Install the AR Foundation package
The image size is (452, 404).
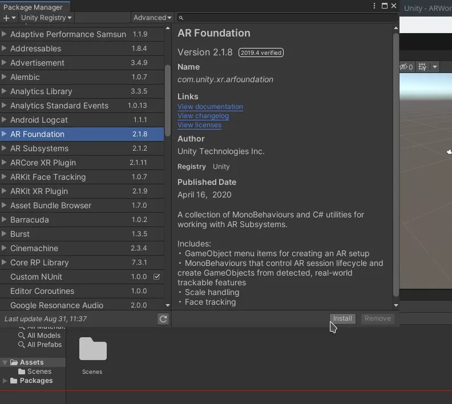pyautogui.click(x=342, y=318)
